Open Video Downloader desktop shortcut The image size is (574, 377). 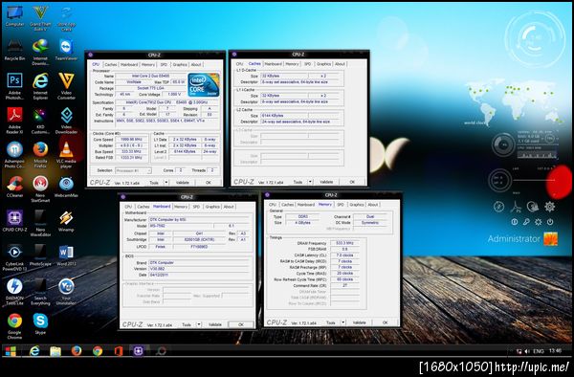click(66, 121)
